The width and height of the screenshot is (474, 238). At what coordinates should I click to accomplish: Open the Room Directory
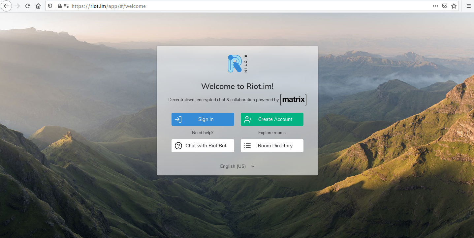(272, 146)
